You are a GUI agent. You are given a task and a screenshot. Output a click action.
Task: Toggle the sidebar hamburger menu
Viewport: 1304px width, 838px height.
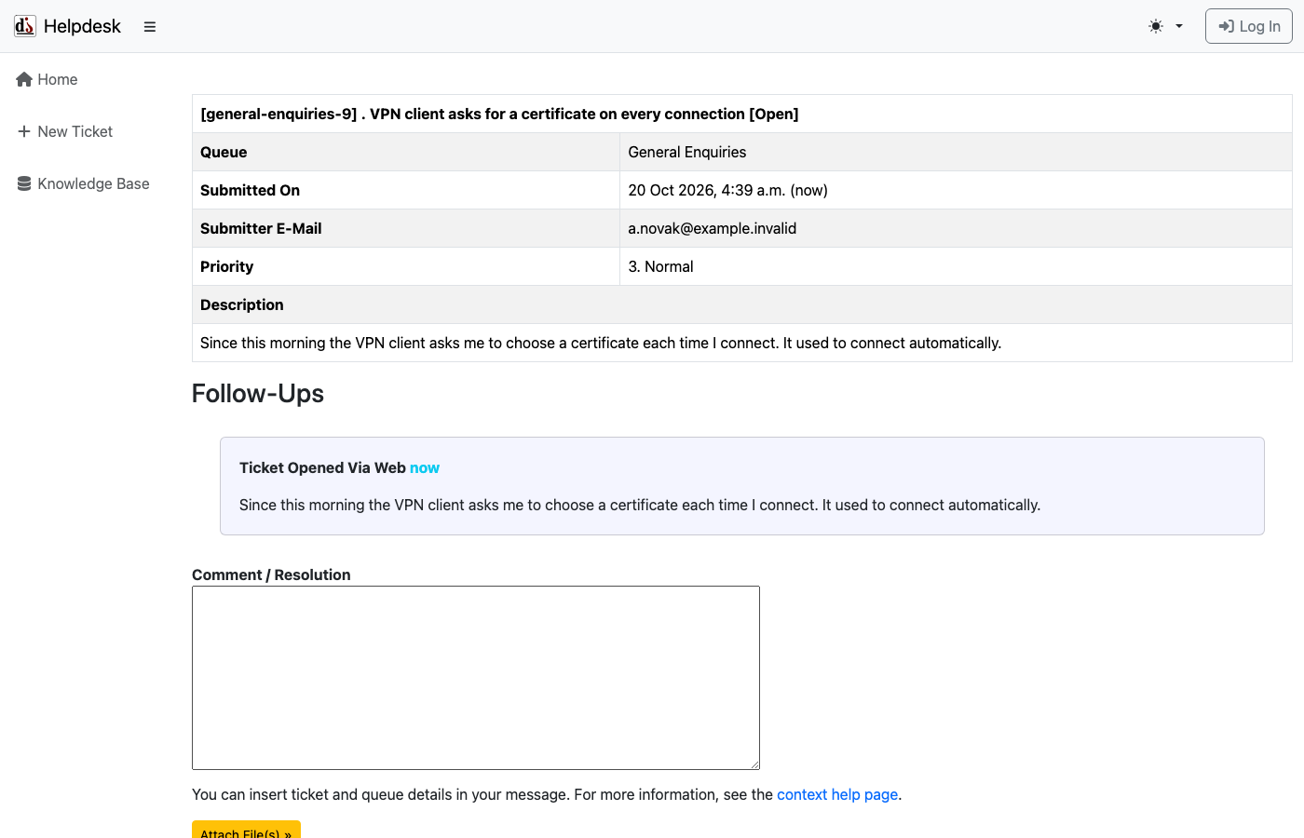(x=150, y=27)
